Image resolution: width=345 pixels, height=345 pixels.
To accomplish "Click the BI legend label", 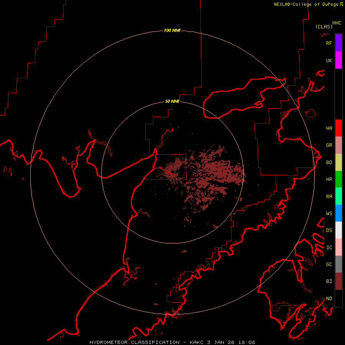I will pos(329,281).
